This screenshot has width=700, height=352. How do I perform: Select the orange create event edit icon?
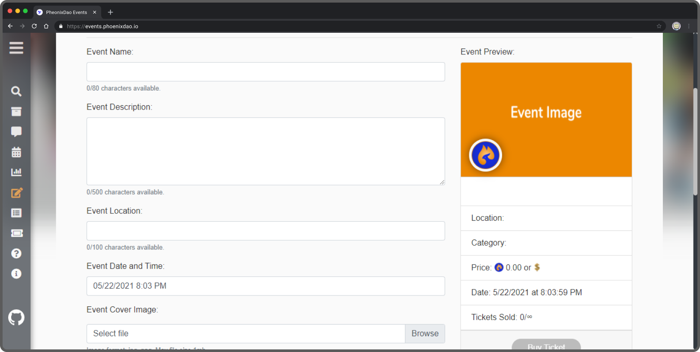[x=16, y=192]
